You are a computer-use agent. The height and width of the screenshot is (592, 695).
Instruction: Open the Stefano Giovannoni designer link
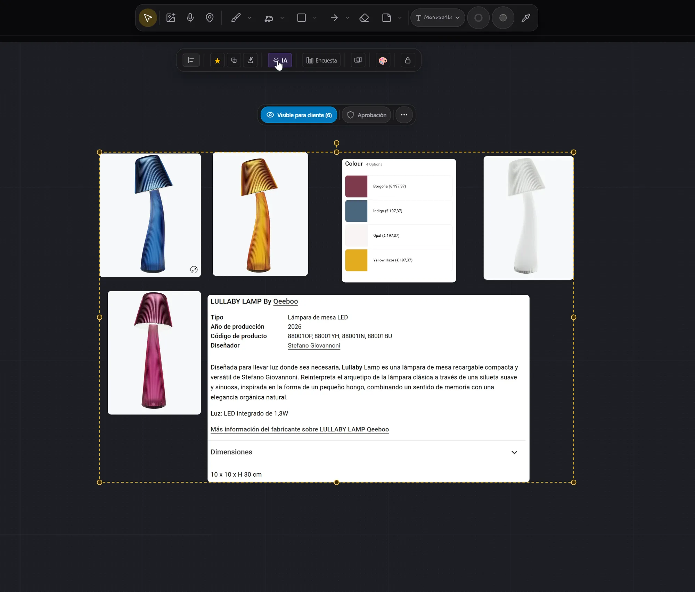314,346
